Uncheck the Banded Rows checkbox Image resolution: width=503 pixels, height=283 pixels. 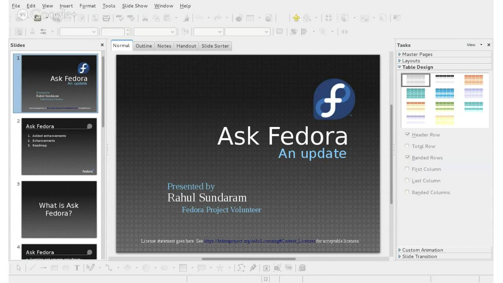pos(408,157)
